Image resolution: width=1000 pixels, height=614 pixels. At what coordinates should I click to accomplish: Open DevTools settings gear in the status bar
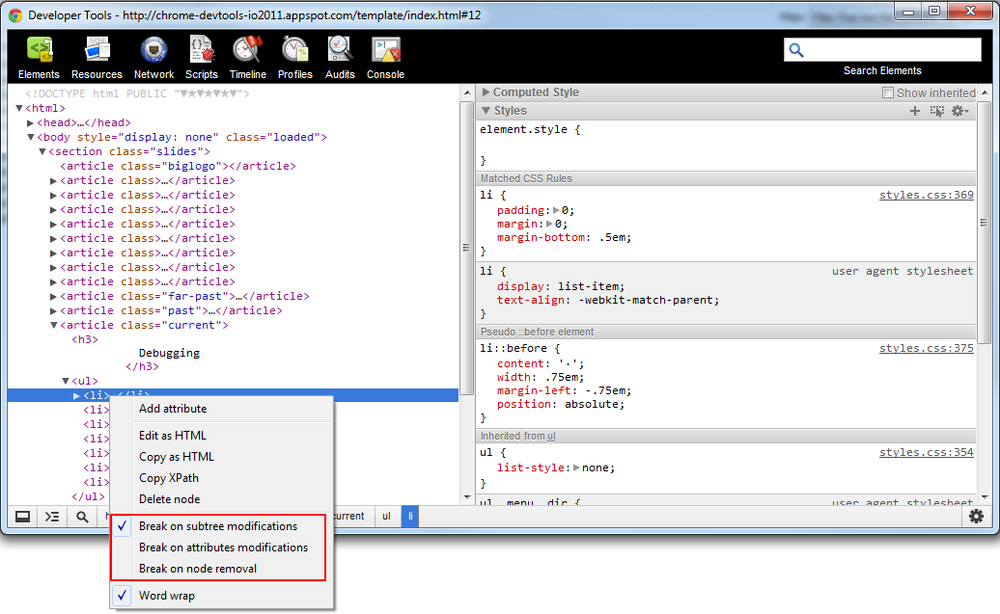pos(976,516)
